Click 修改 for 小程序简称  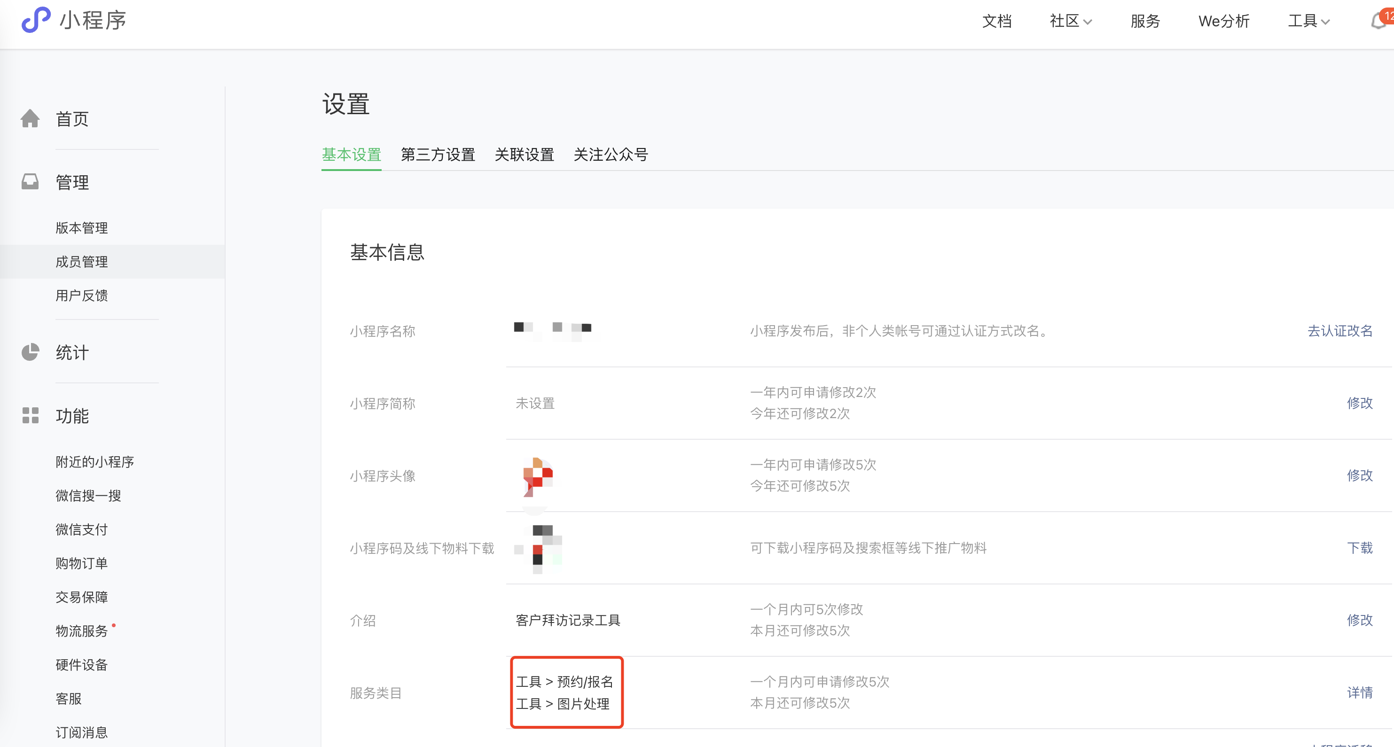1359,403
